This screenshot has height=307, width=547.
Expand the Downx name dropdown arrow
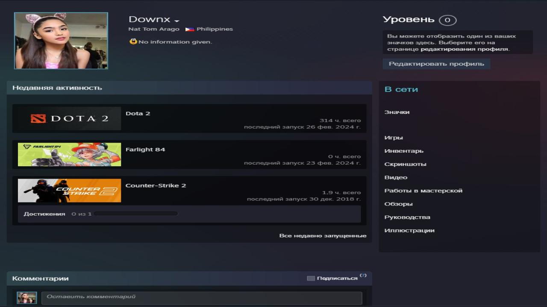(177, 21)
